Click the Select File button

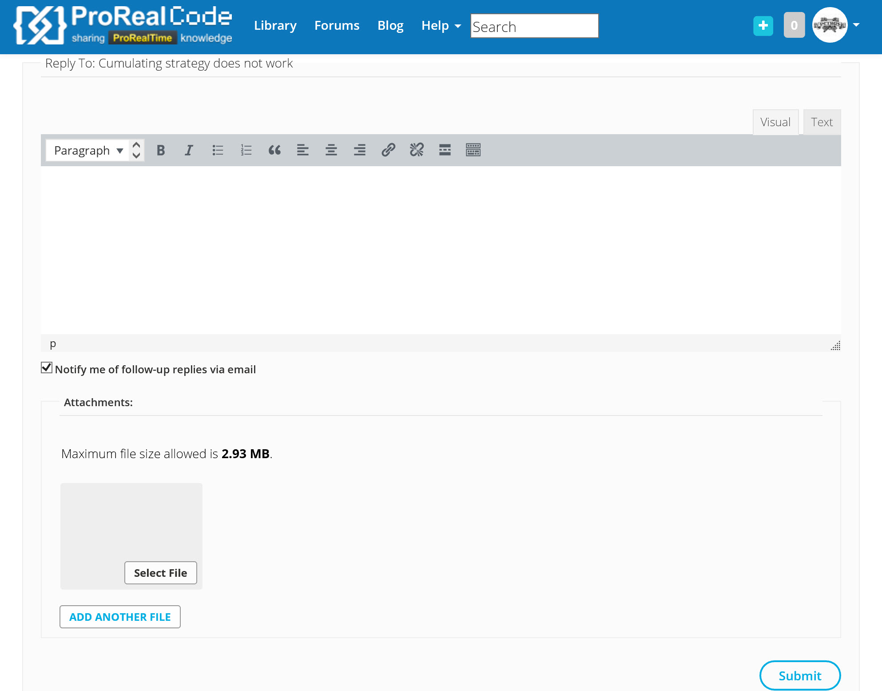click(x=160, y=573)
